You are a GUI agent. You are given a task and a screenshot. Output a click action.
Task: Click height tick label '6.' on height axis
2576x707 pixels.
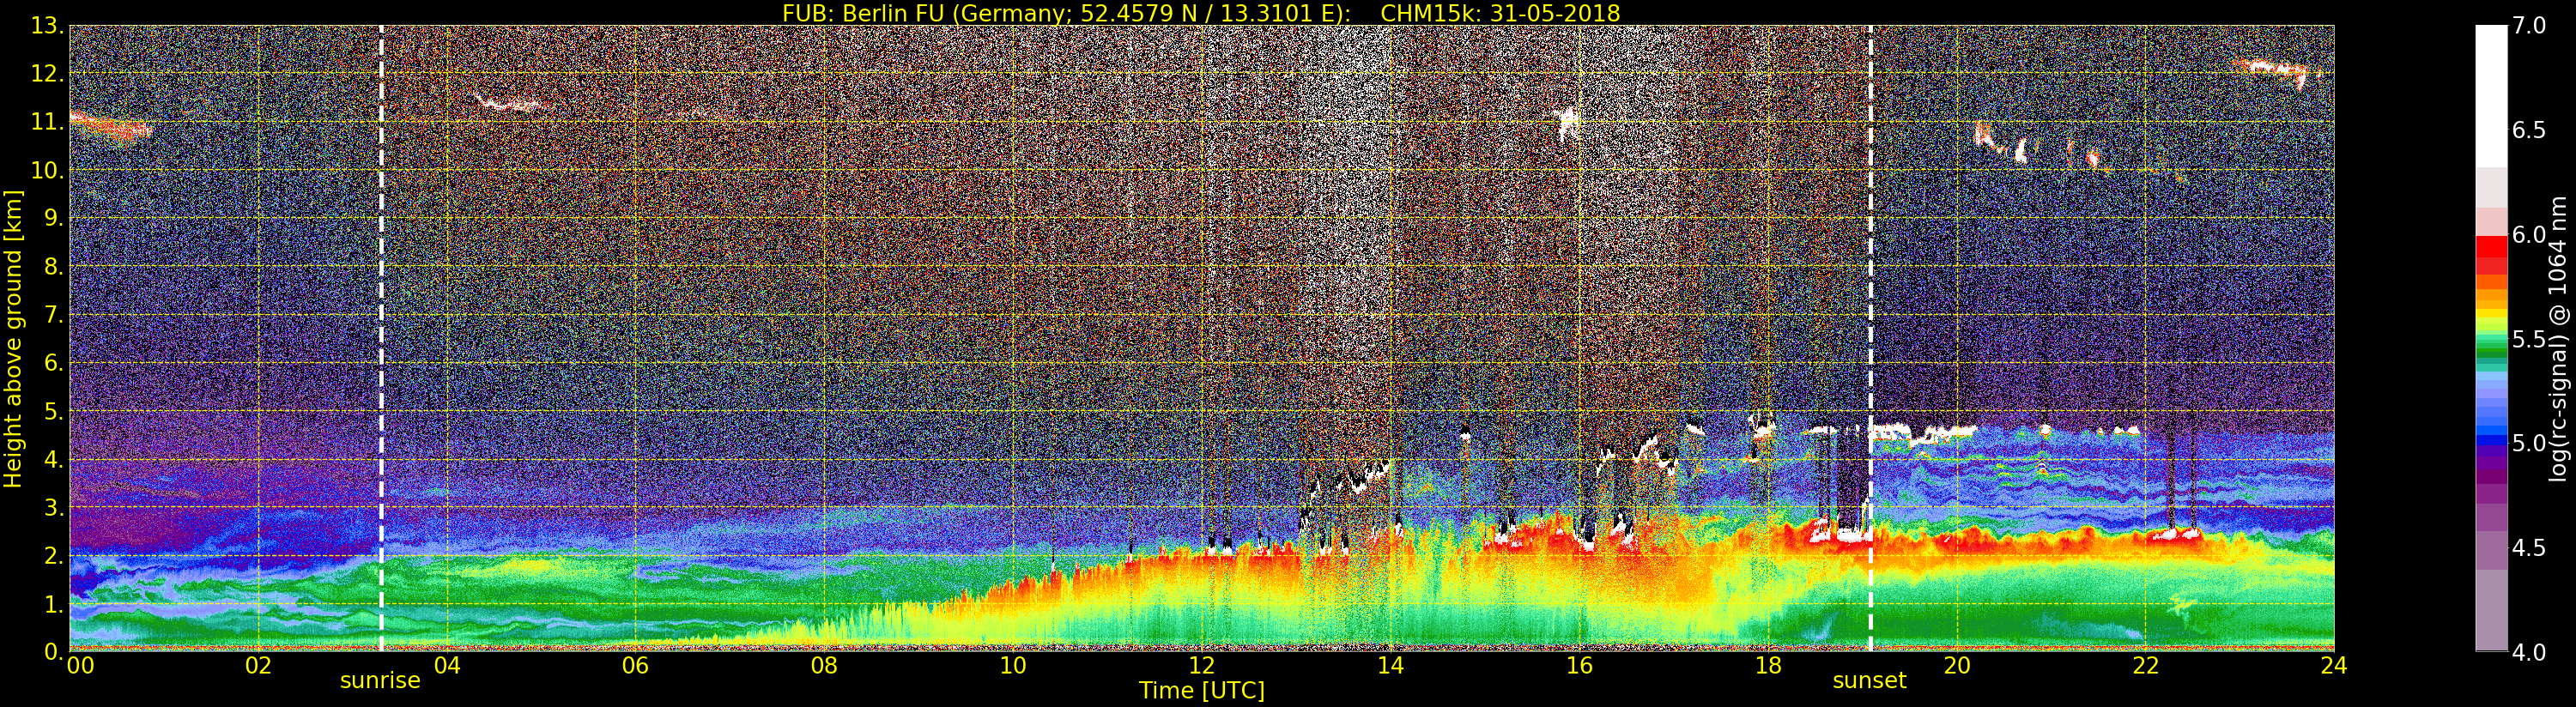(x=53, y=363)
